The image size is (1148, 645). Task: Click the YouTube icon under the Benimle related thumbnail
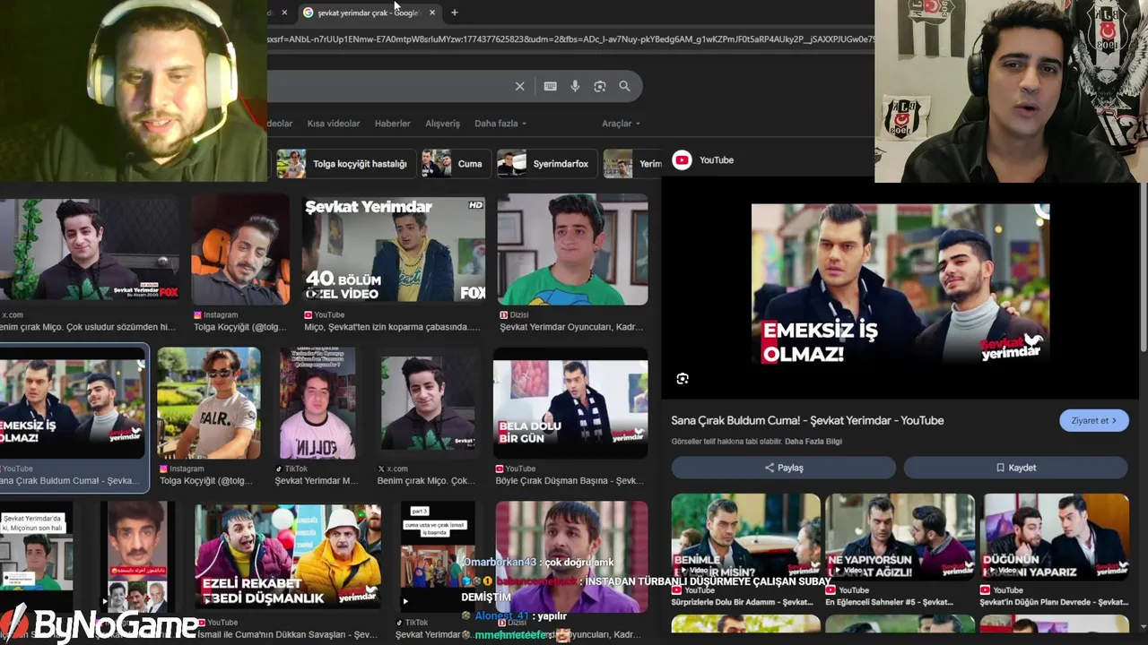coord(676,590)
